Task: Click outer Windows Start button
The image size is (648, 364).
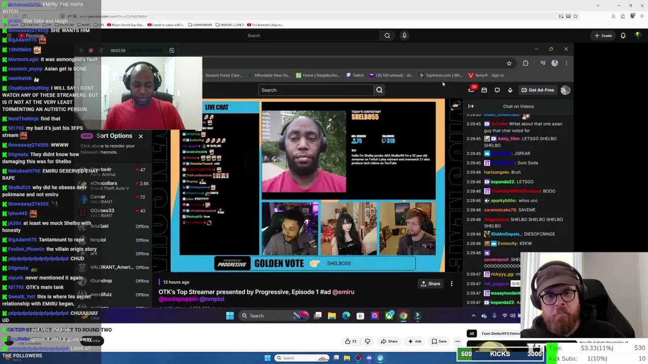Action: tap(267, 358)
